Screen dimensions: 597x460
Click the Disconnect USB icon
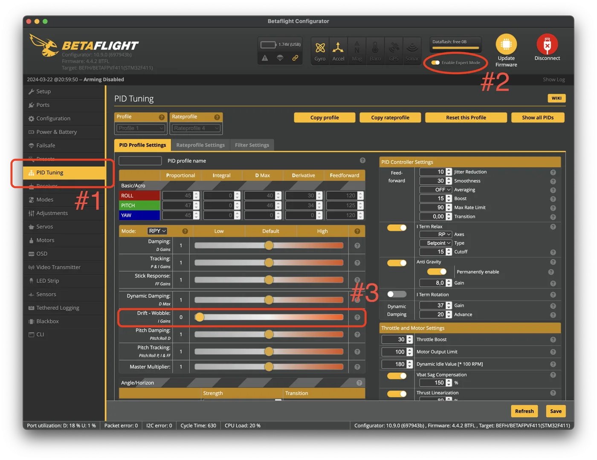click(x=547, y=44)
